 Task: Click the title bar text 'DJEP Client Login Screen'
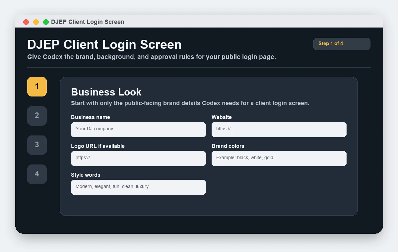click(88, 22)
